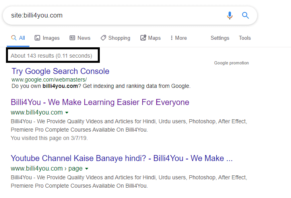Switch to the News tab
The width and height of the screenshot is (291, 198).
click(80, 38)
